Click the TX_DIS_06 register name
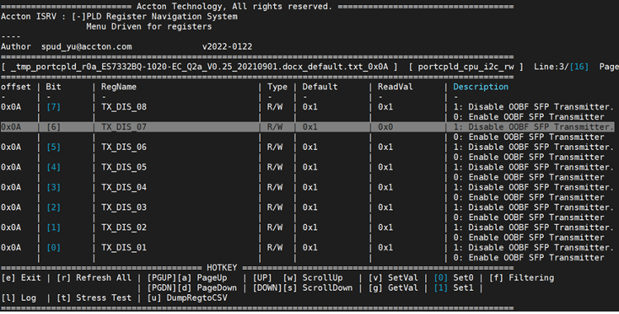 124,148
